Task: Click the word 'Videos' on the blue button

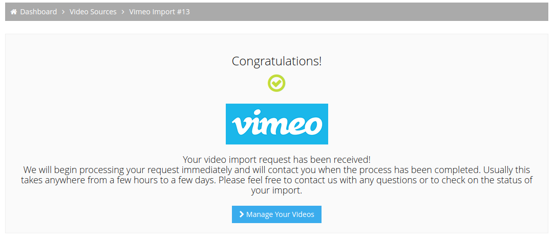Action: click(x=303, y=214)
